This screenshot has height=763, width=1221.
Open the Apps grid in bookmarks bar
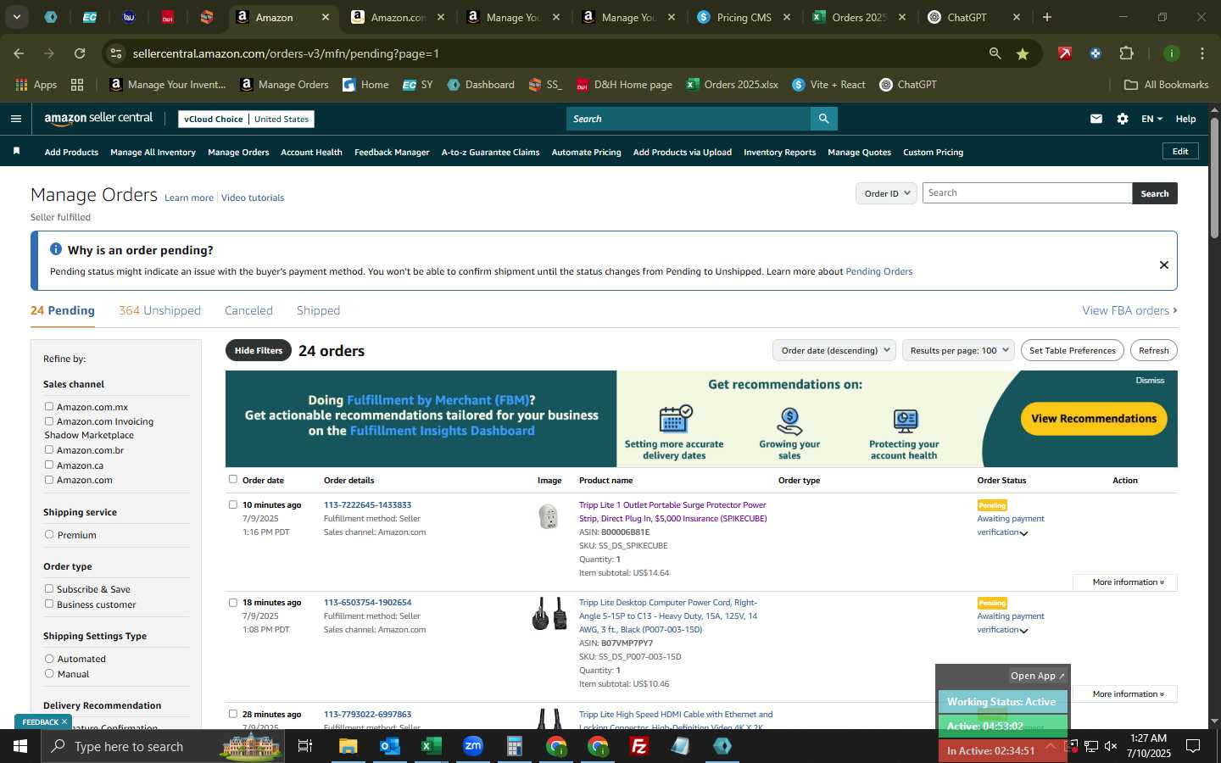(x=36, y=85)
